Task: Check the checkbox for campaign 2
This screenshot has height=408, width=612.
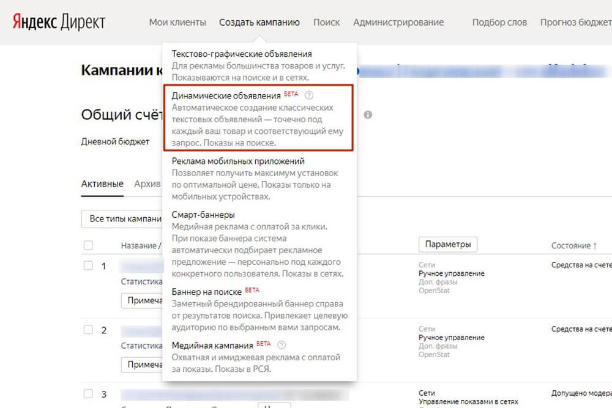Action: [x=88, y=330]
